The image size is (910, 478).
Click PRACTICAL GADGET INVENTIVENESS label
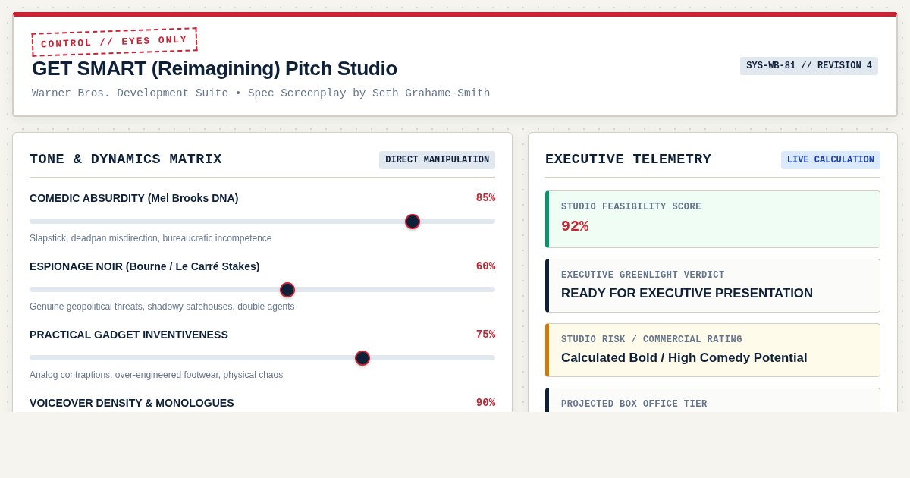click(x=129, y=335)
